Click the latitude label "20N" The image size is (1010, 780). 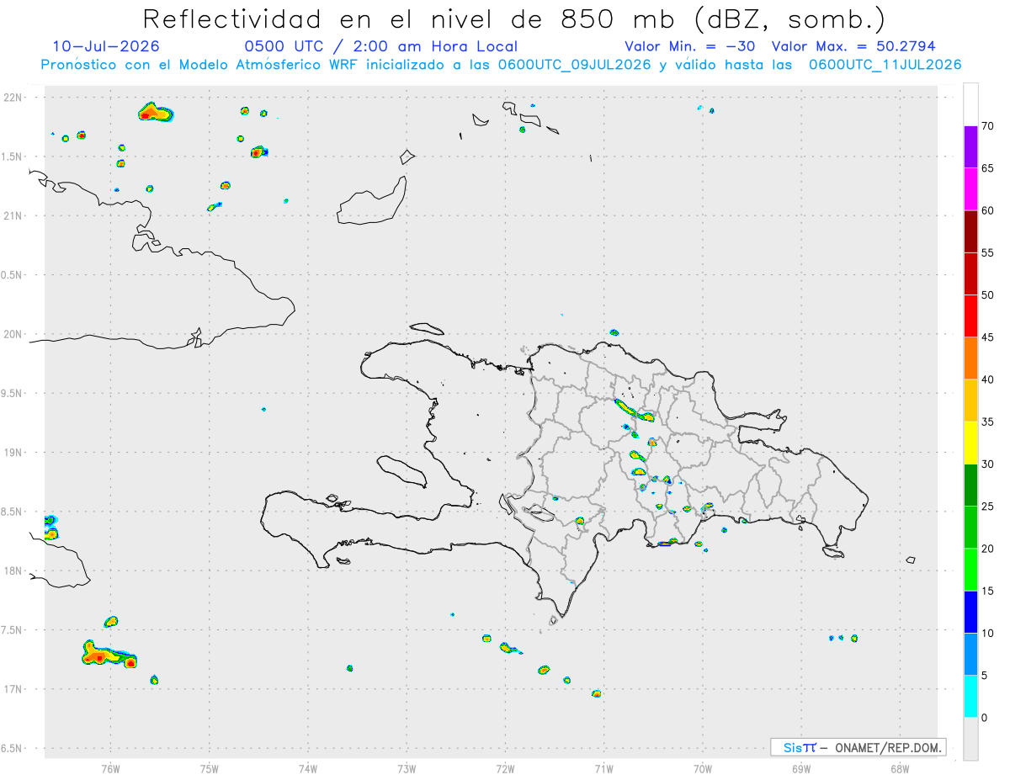click(x=14, y=334)
